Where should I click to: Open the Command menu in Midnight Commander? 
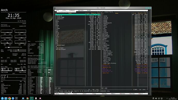tap(72, 10)
